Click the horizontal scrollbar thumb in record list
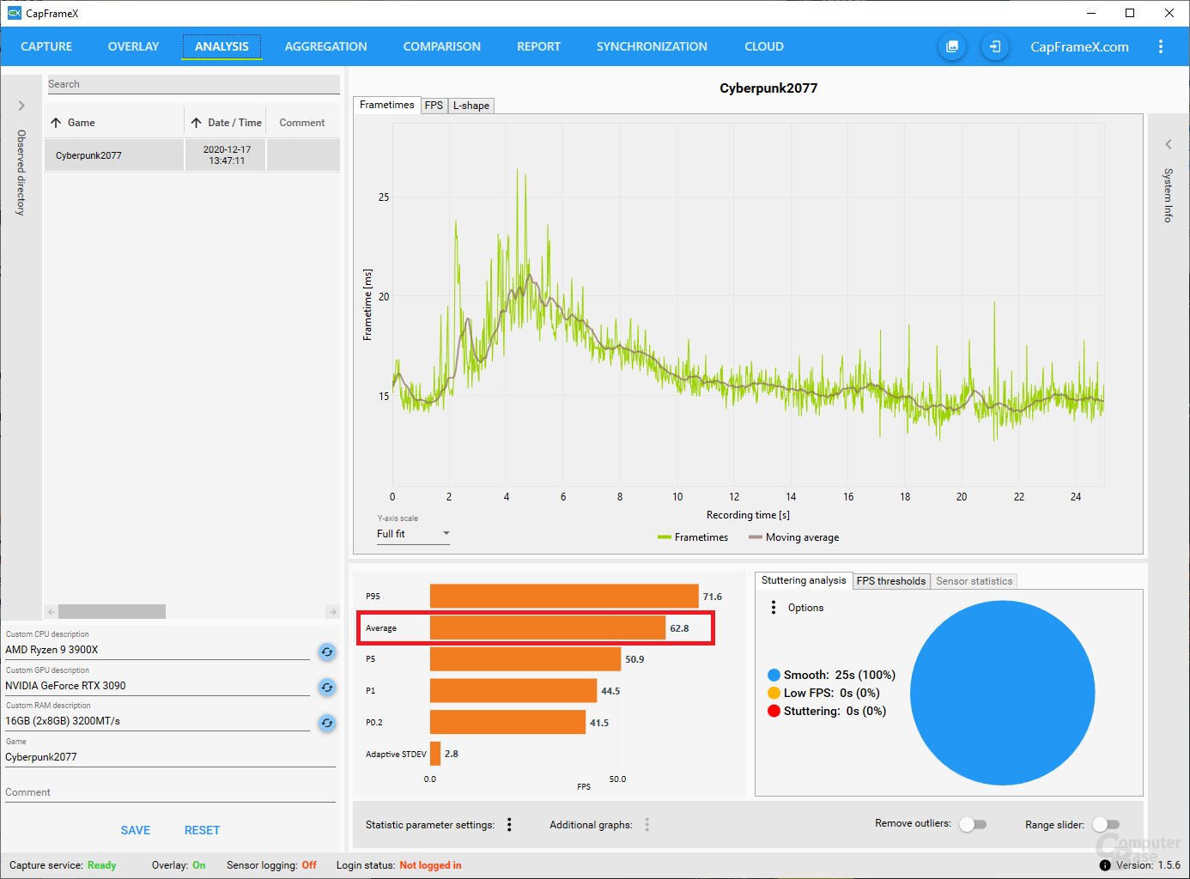1190x879 pixels. click(x=112, y=611)
